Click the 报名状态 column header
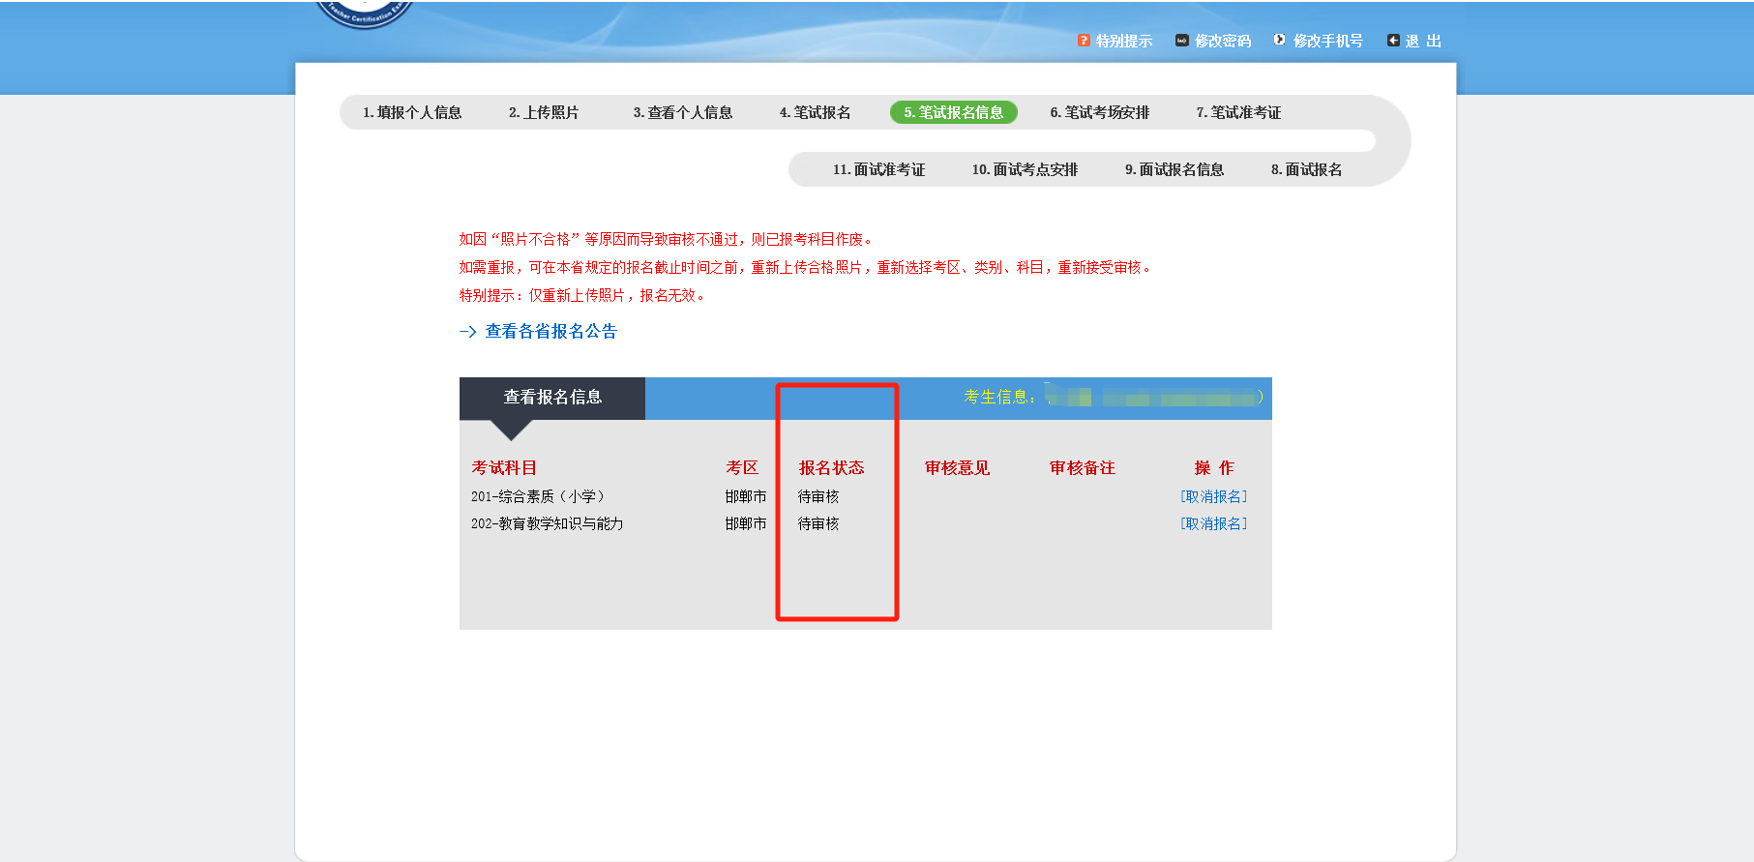The width and height of the screenshot is (1754, 862). click(x=831, y=467)
